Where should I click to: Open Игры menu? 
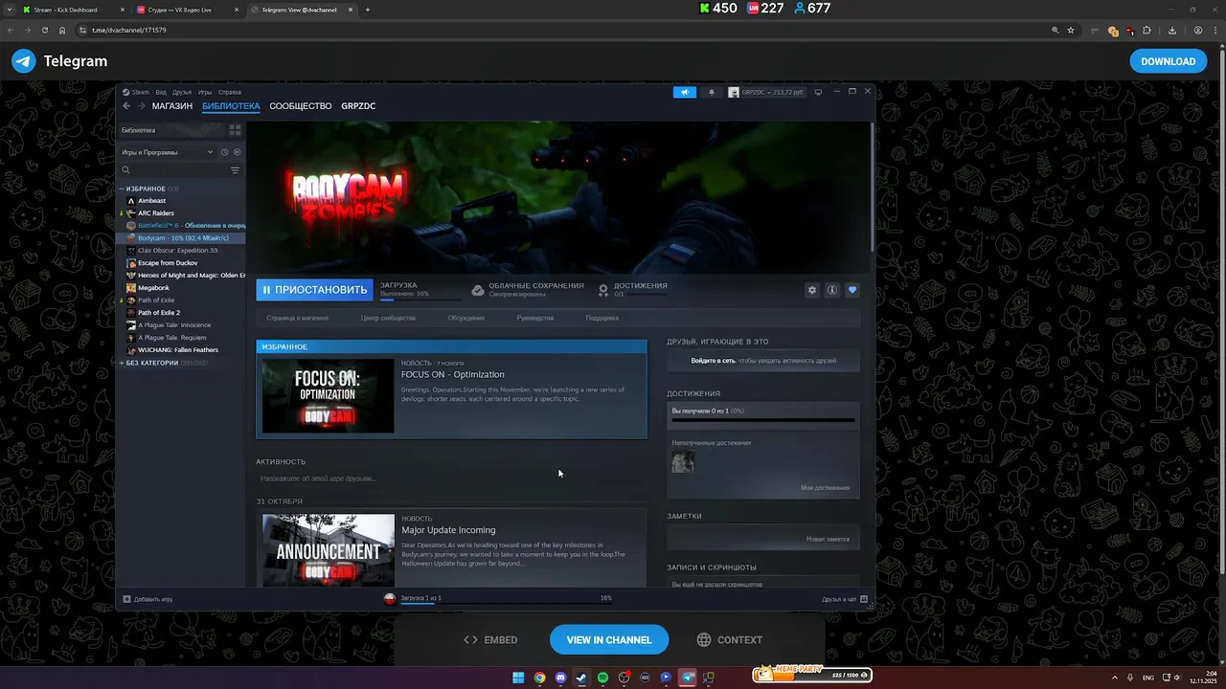coord(205,92)
